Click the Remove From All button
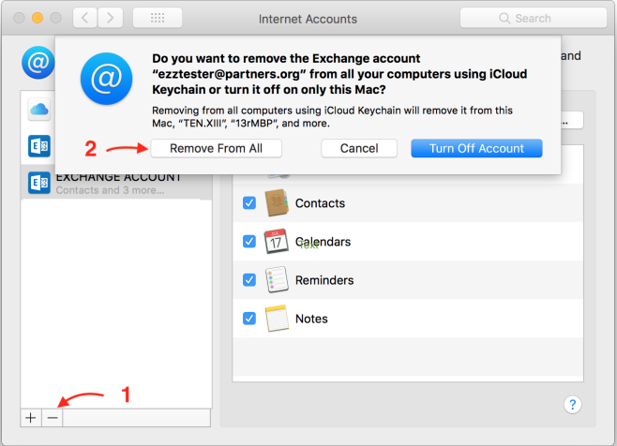617x446 pixels. click(216, 148)
